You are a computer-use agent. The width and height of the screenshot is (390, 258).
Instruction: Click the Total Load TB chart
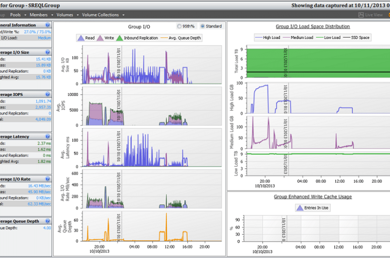(x=318, y=61)
